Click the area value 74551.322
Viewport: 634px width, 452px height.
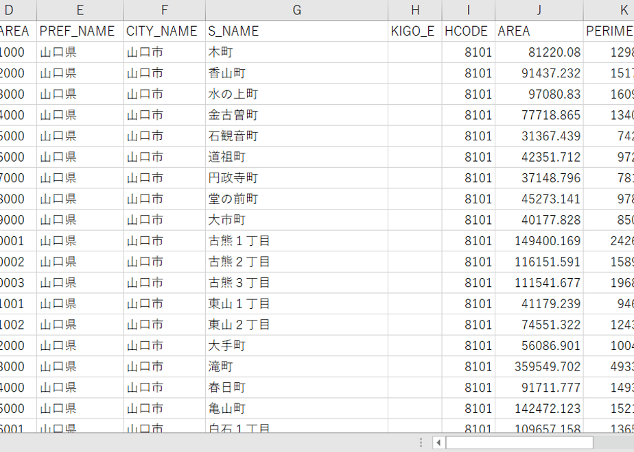pyautogui.click(x=539, y=325)
